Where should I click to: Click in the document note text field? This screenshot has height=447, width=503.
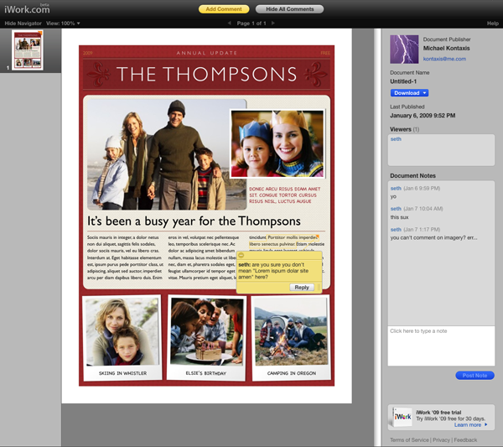click(x=440, y=345)
